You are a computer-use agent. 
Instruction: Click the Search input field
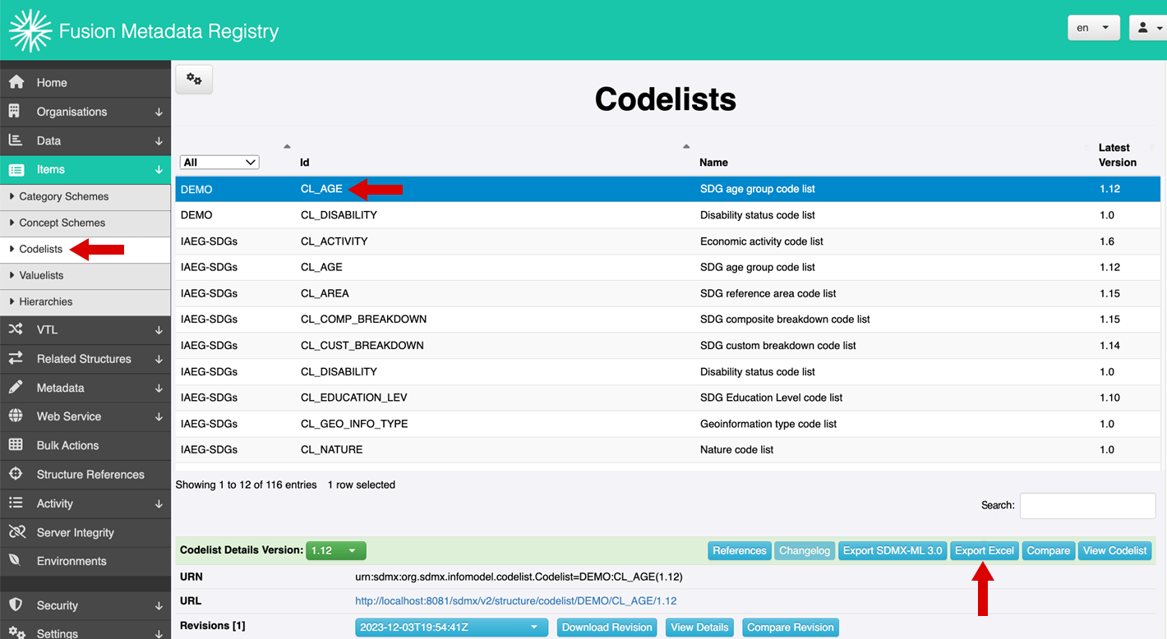click(x=1087, y=506)
